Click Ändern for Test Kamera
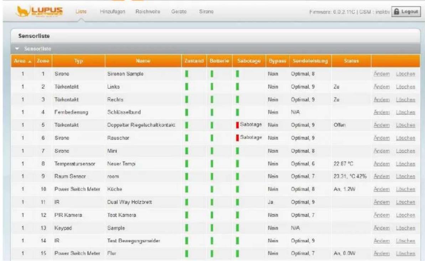This screenshot has height=261, width=425. [x=382, y=215]
